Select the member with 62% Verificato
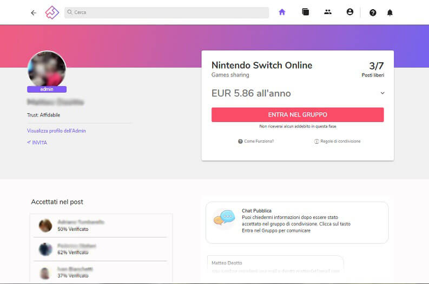The image size is (429, 284). pyautogui.click(x=101, y=249)
